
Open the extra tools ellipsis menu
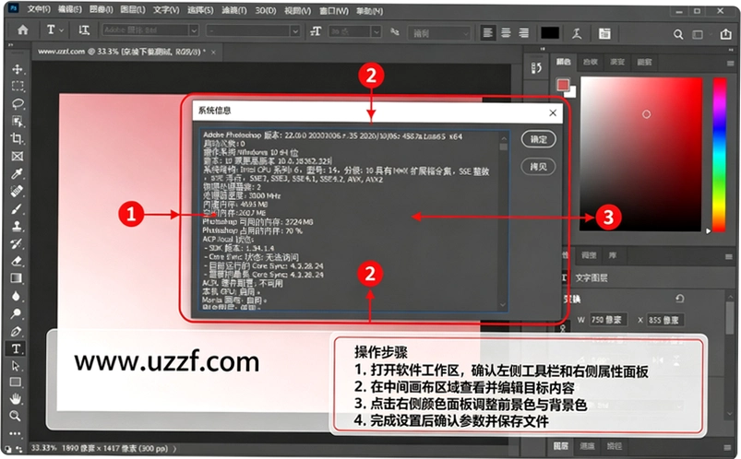(15, 433)
